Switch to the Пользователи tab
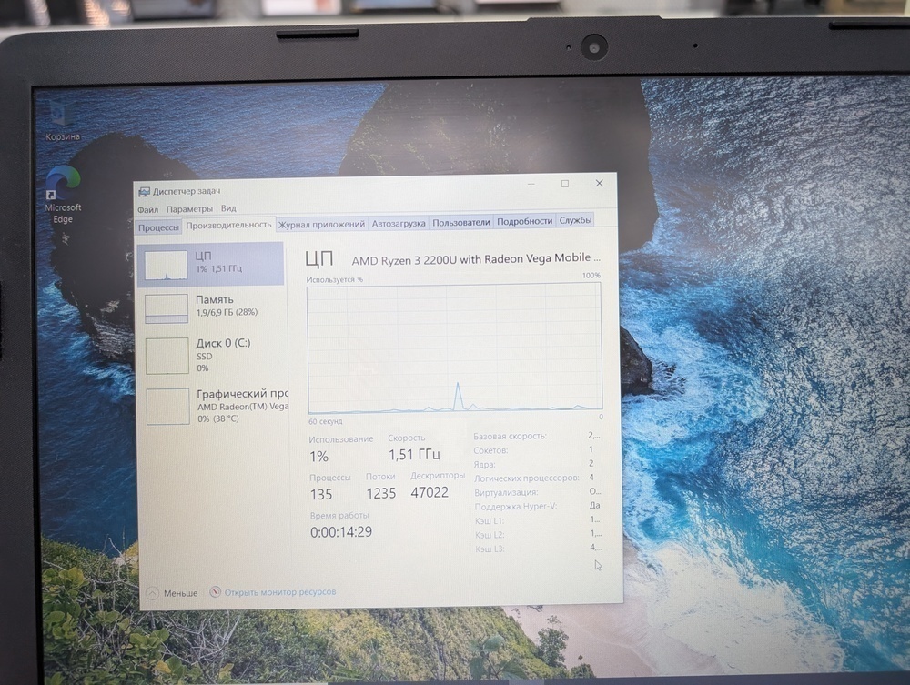The image size is (910, 685). [460, 222]
